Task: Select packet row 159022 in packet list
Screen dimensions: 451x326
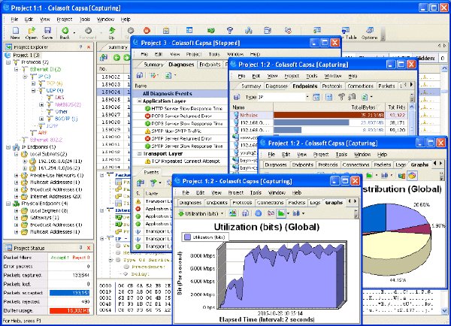Action: point(114,77)
